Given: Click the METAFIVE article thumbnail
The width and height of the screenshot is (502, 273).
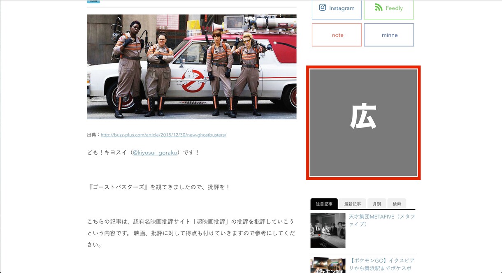Looking at the screenshot, I should tap(328, 230).
